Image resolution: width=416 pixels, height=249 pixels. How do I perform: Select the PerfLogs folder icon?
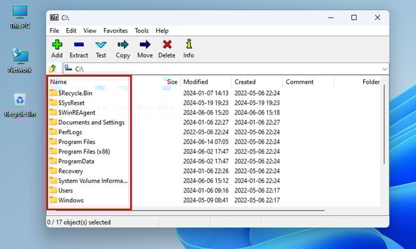point(53,132)
